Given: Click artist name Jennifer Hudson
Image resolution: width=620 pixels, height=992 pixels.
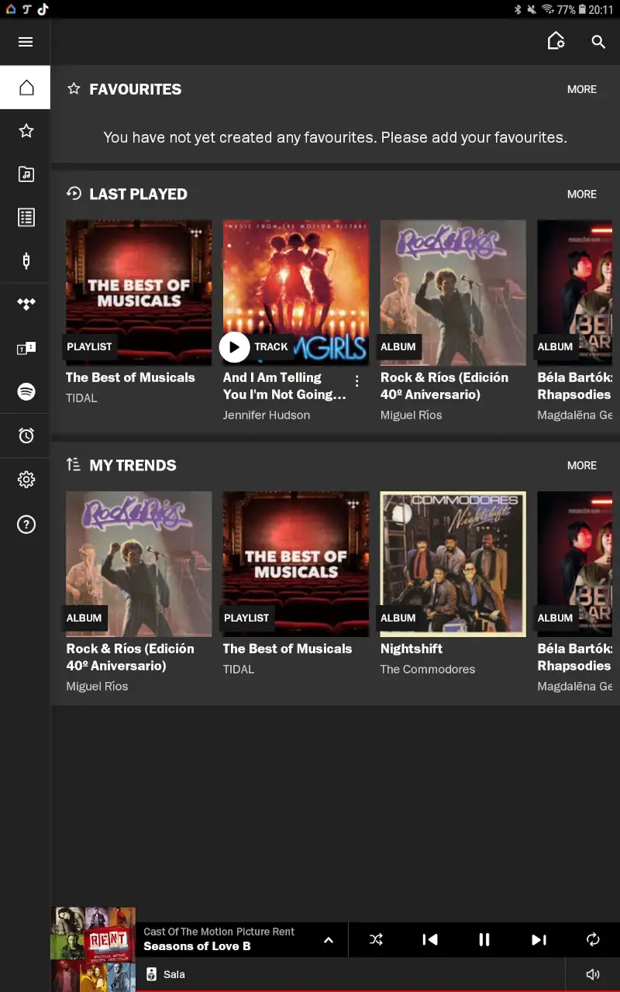Looking at the screenshot, I should tap(267, 415).
